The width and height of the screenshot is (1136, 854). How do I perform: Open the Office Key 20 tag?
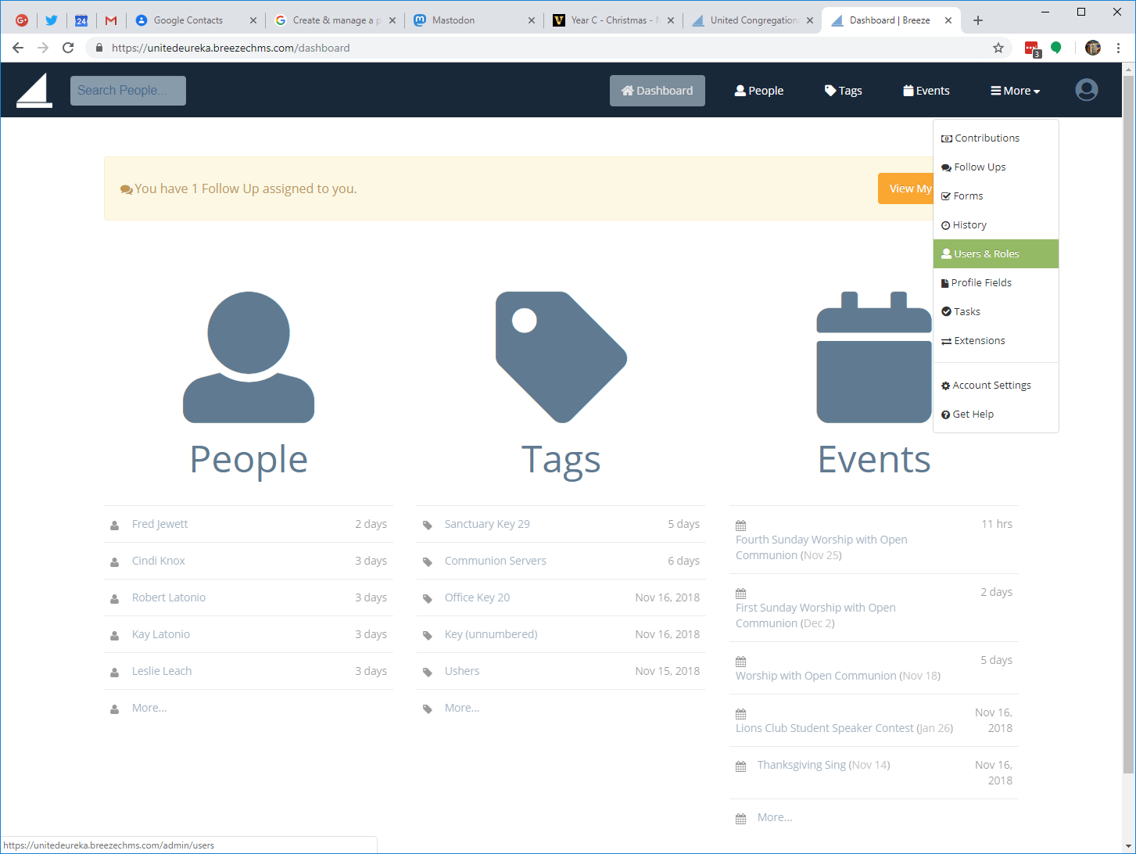pos(477,597)
